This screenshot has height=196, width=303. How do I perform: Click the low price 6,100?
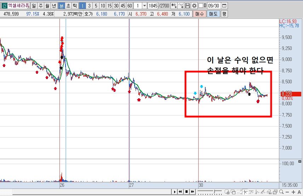coord(184,14)
